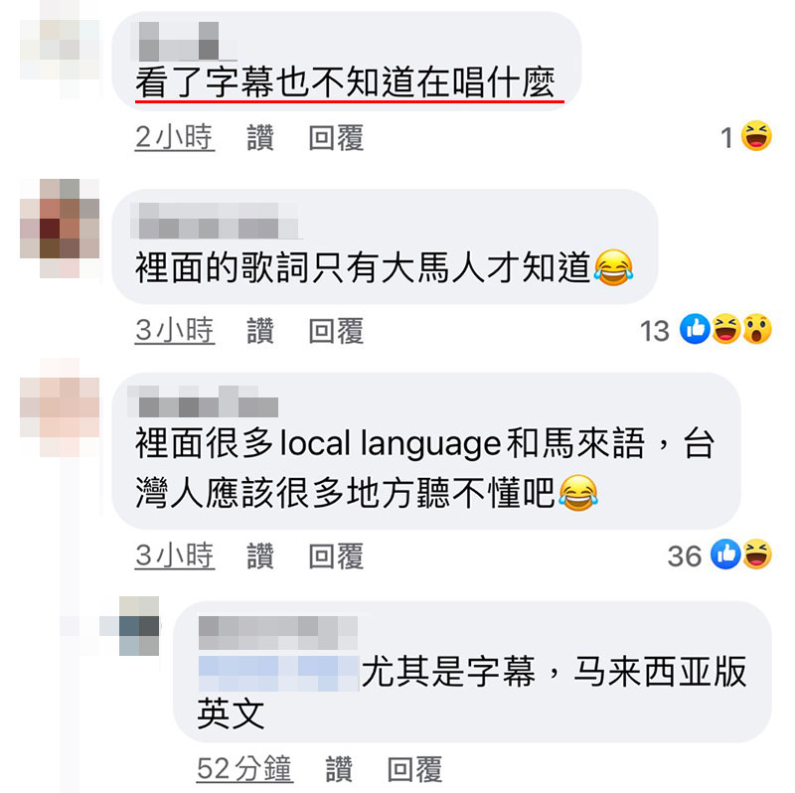The width and height of the screenshot is (795, 793).
Task: Open avatar of the nested reply author
Action: point(139,626)
